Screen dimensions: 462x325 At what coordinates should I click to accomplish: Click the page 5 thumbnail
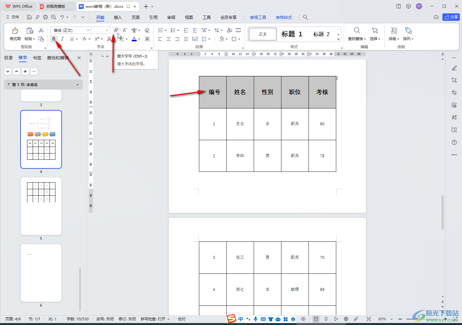tap(41, 206)
